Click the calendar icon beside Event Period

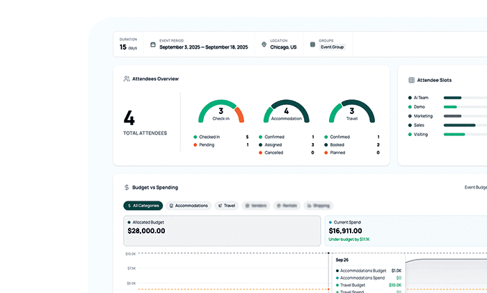tap(153, 44)
